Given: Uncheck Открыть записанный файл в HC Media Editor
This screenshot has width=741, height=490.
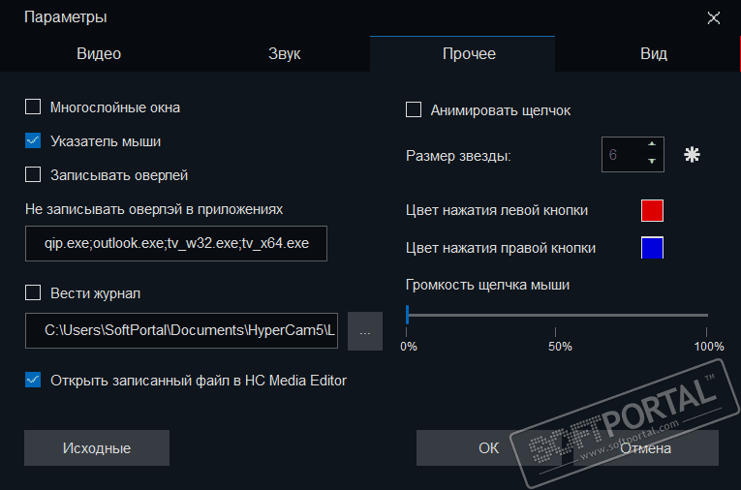Looking at the screenshot, I should click(33, 380).
